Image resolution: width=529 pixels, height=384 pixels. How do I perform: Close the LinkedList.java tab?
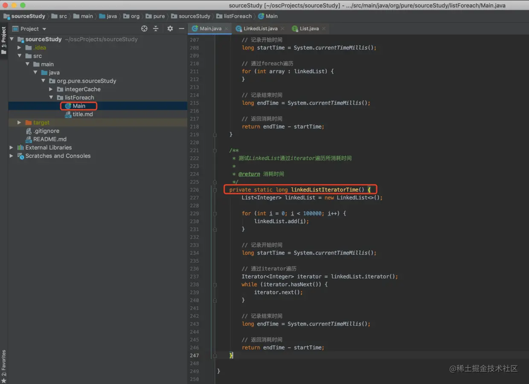[x=282, y=29]
